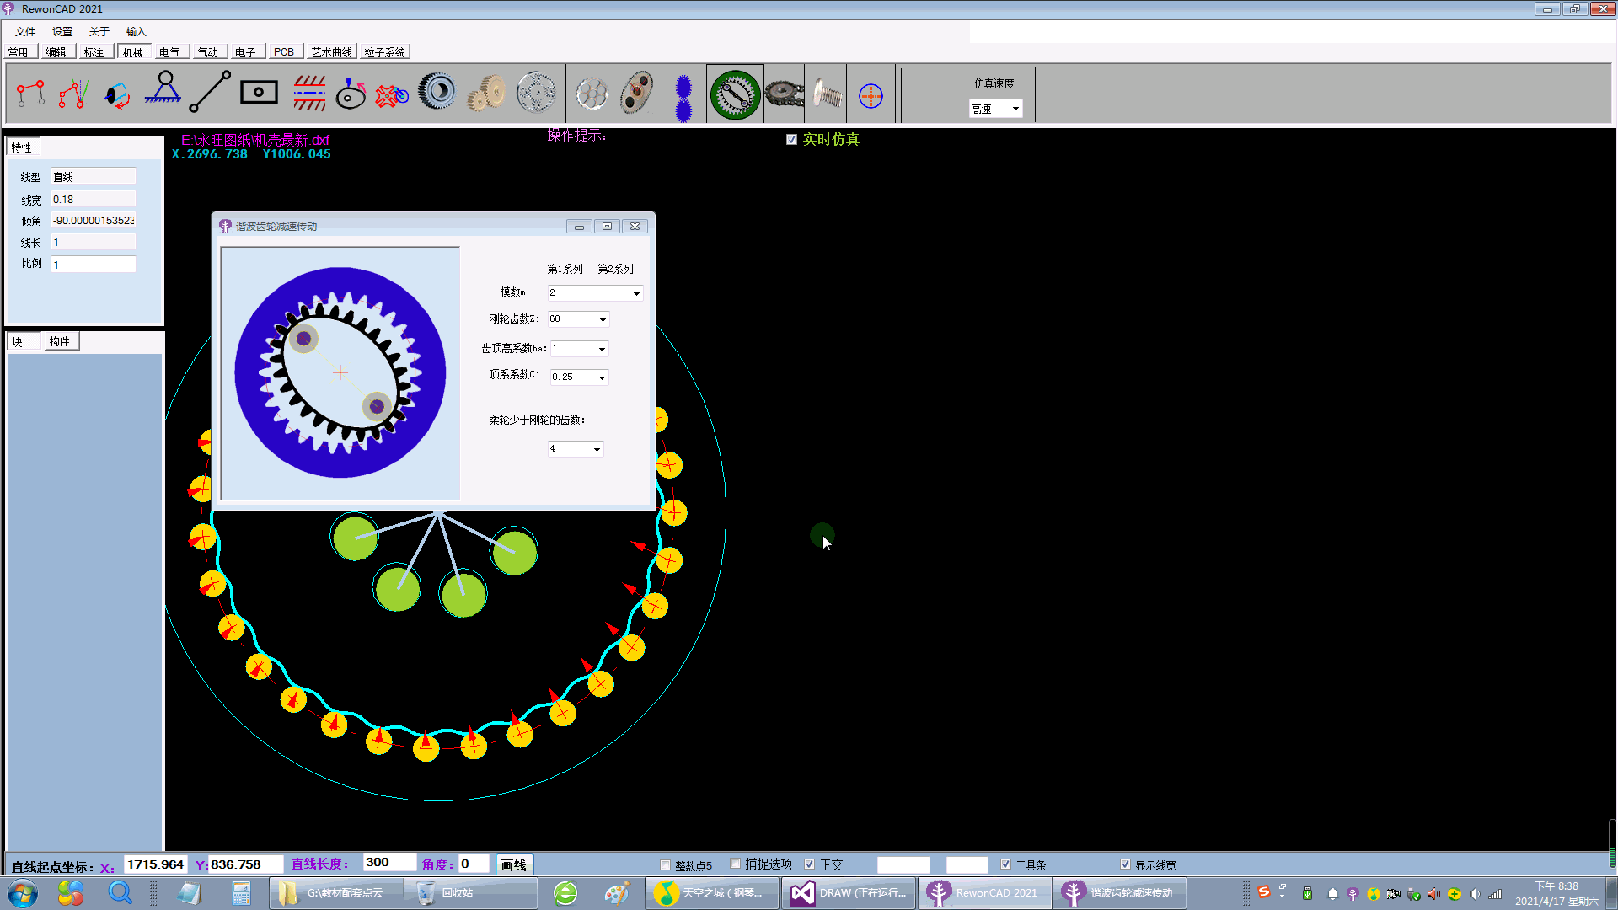Click the slider block tool icon
Screen dimensions: 1618x910
(x=259, y=92)
